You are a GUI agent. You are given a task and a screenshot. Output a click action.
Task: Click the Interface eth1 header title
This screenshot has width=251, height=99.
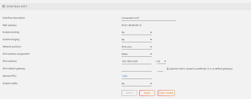pyautogui.click(x=17, y=7)
